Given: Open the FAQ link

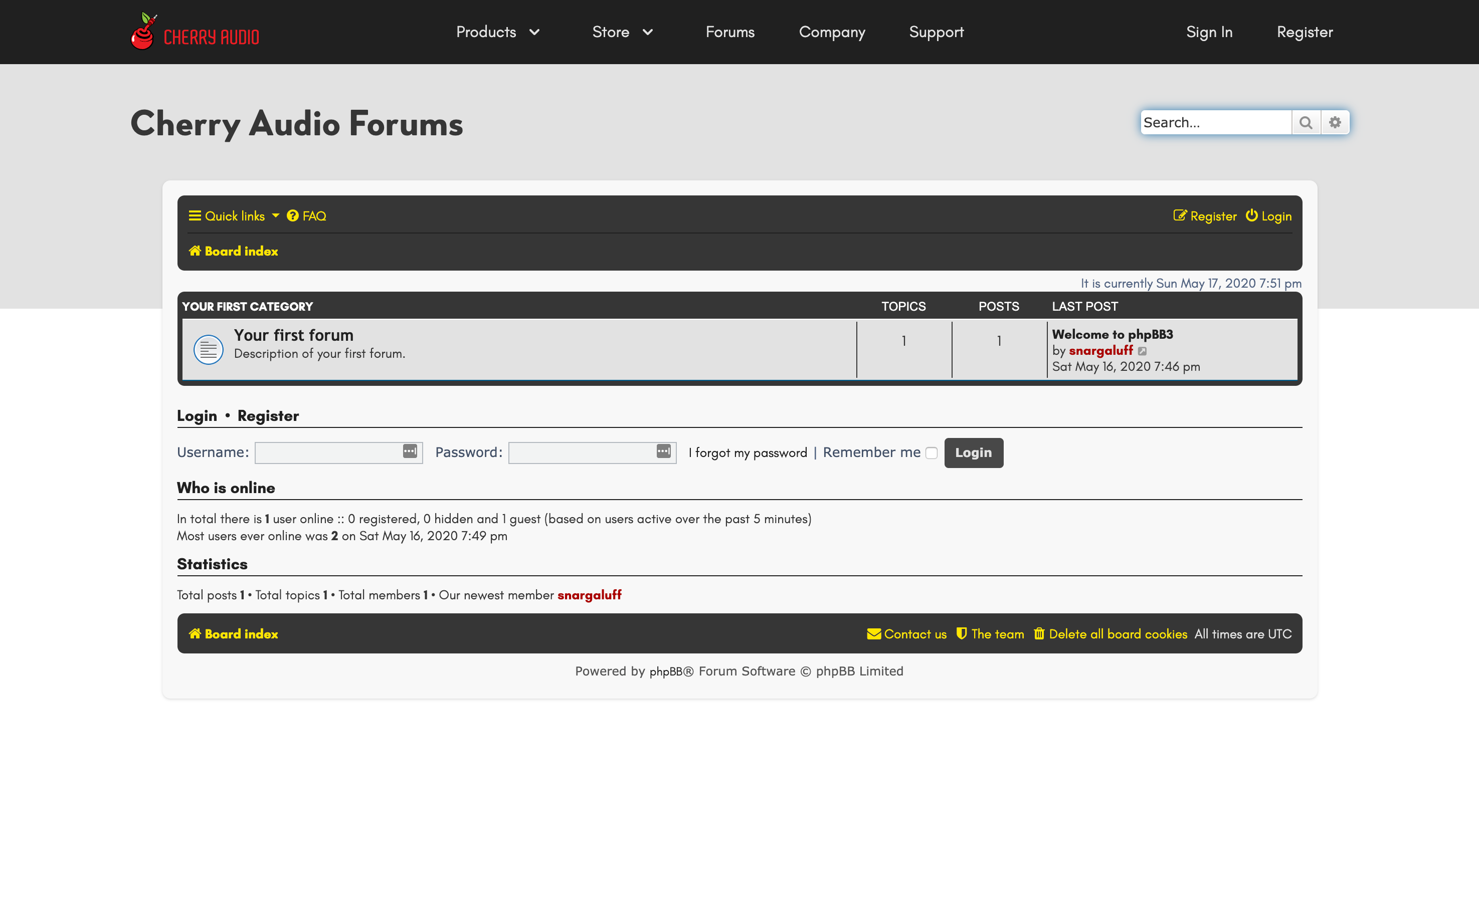Looking at the screenshot, I should (306, 216).
